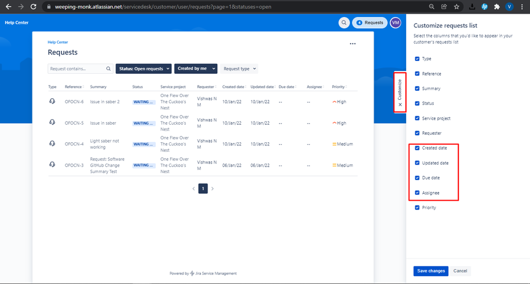Uncheck the Created date checkbox
The width and height of the screenshot is (530, 284).
(417, 148)
